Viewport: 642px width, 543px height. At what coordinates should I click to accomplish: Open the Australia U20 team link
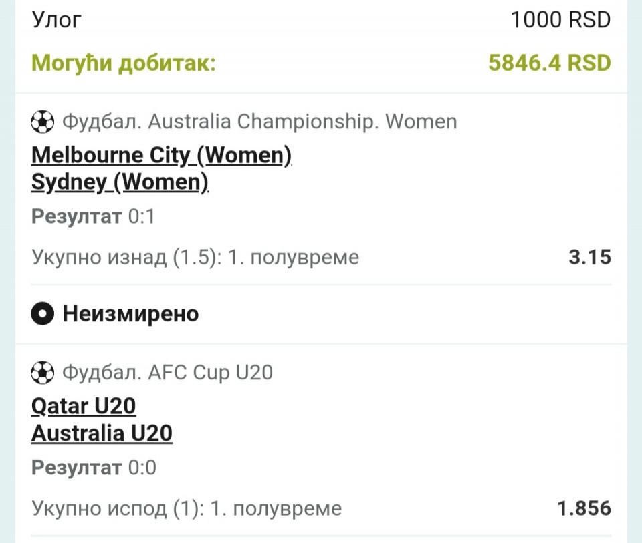[x=102, y=433]
